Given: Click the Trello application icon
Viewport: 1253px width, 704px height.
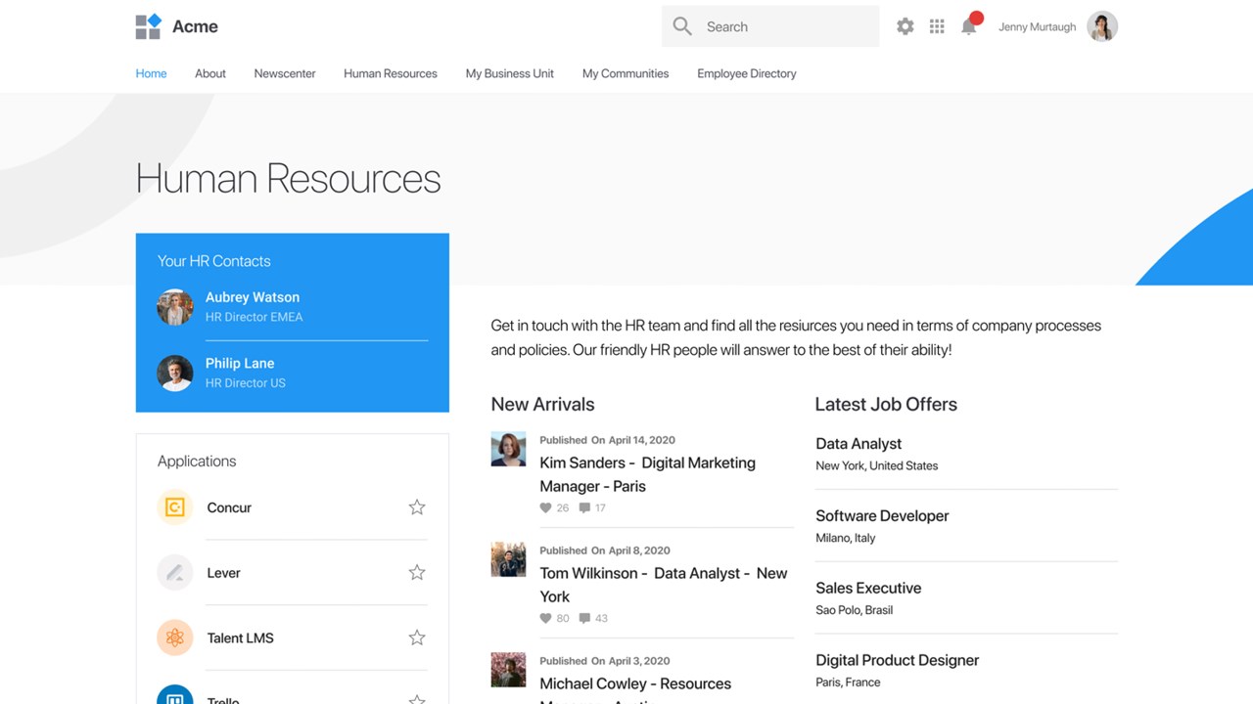Looking at the screenshot, I should [175, 695].
